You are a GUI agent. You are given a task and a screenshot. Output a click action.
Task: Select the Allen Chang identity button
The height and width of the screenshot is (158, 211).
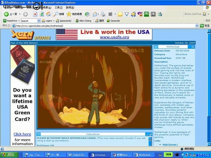[x=83, y=21]
